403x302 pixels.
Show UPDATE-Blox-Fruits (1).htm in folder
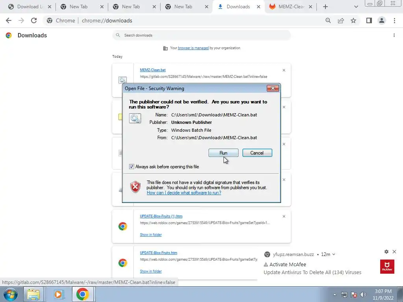click(x=151, y=235)
